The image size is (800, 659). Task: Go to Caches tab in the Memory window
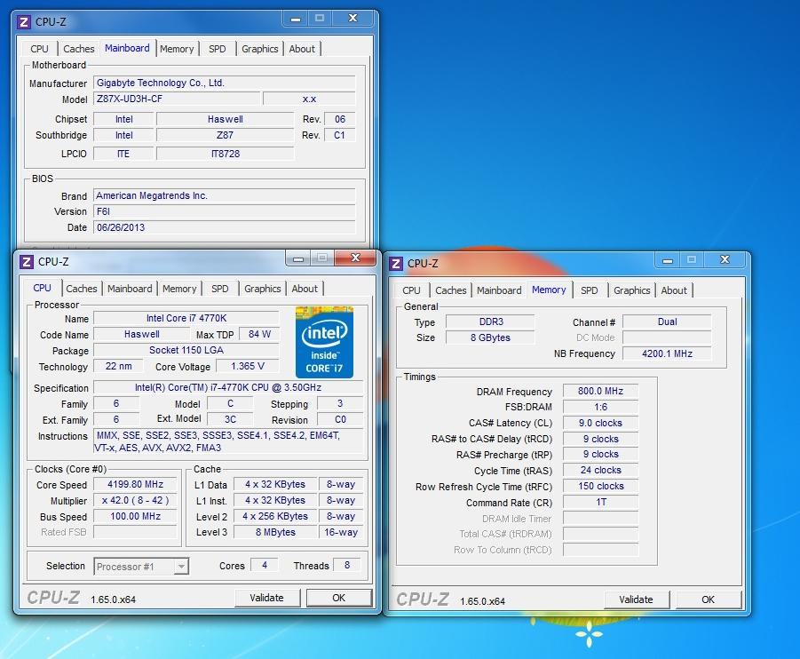click(450, 290)
